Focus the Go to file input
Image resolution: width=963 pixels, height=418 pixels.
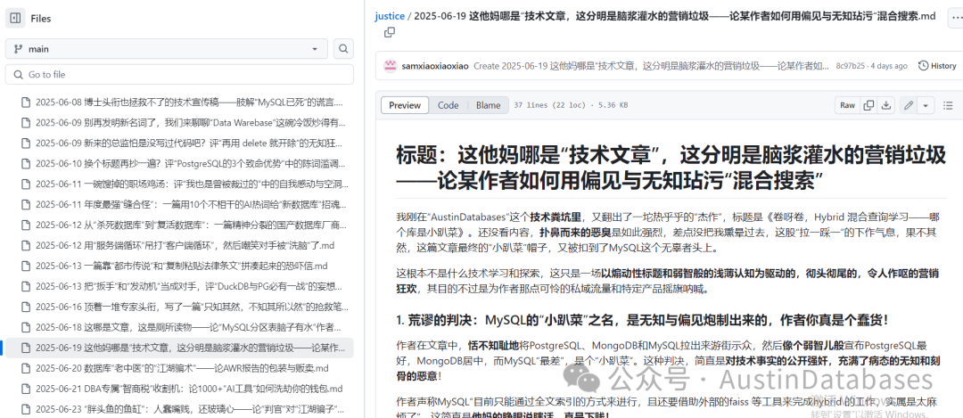(179, 74)
